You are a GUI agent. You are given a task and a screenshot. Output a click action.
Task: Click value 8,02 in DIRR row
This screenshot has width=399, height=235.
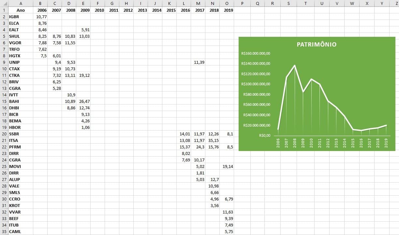coord(184,153)
